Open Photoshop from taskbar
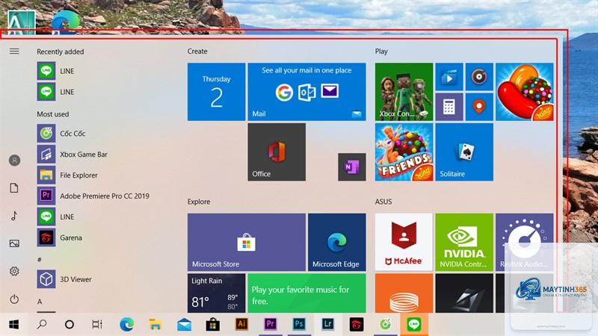Screen dimensions: 598x336 coord(299,325)
